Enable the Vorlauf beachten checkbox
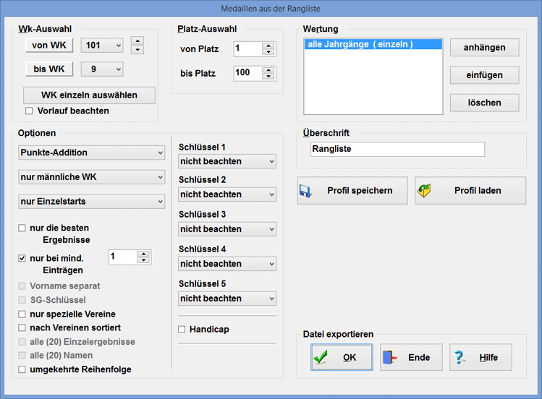542x399 pixels. pyautogui.click(x=30, y=111)
